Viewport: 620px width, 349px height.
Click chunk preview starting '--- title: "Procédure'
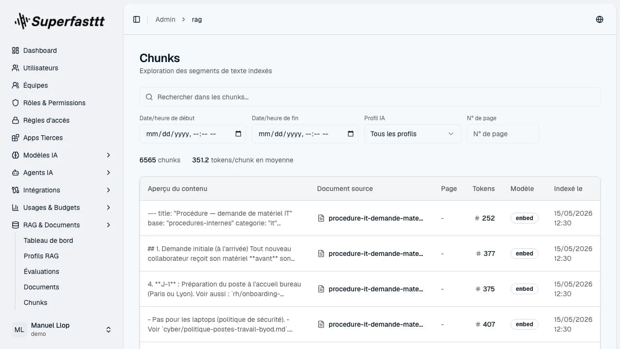click(220, 218)
